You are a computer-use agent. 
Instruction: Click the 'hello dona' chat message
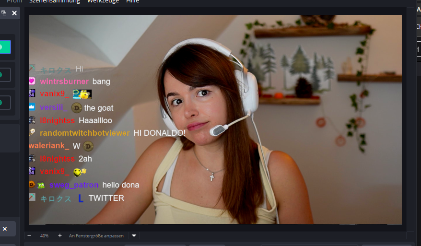(x=121, y=185)
